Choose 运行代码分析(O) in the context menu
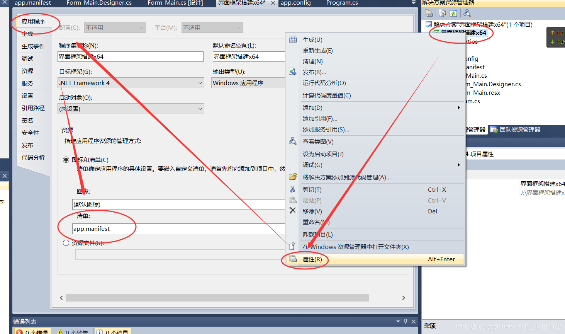 point(375,83)
